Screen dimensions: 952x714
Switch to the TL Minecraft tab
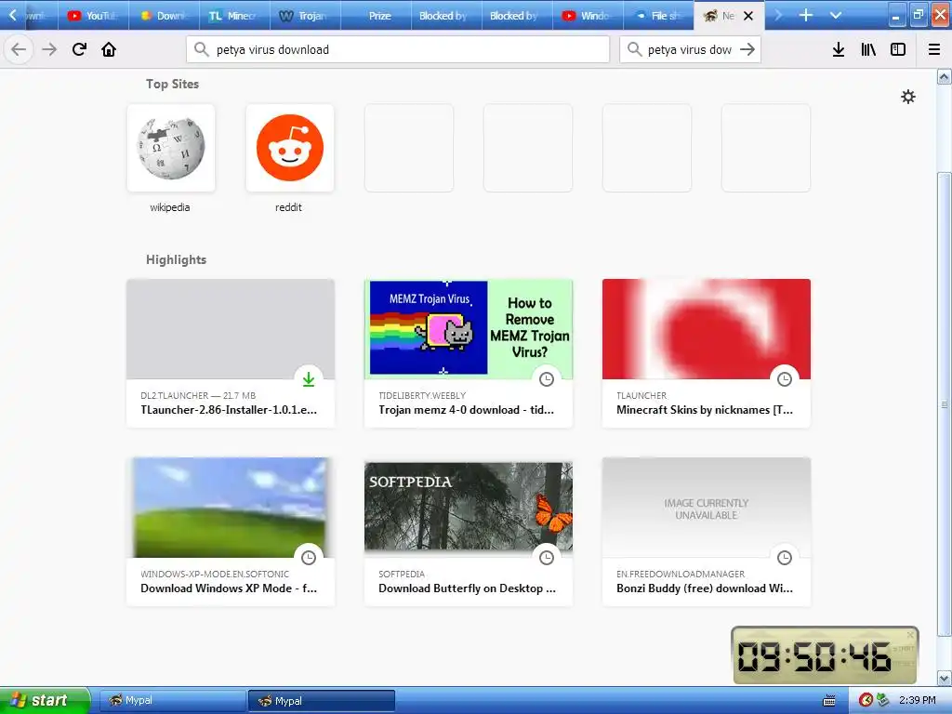click(x=234, y=16)
